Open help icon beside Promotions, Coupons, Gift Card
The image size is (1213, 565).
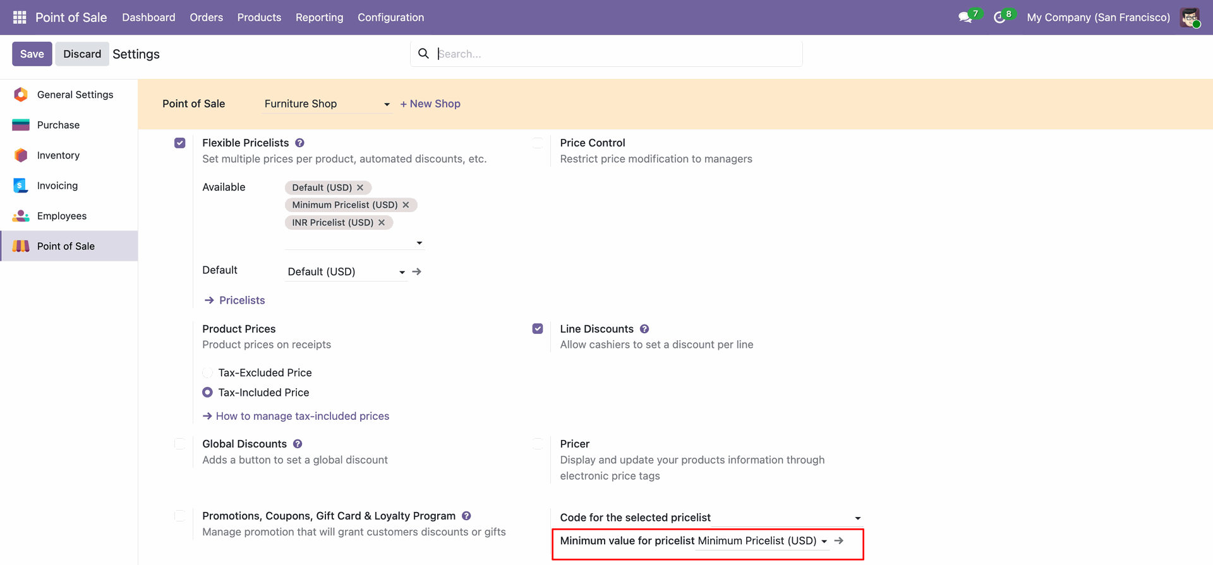(x=466, y=516)
